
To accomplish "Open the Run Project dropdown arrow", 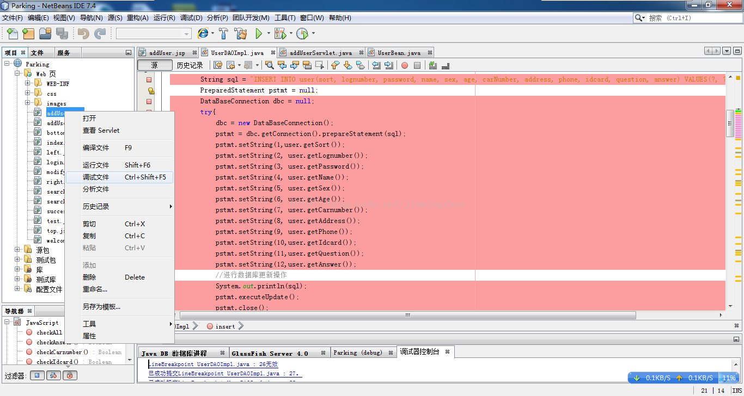I will coord(268,34).
